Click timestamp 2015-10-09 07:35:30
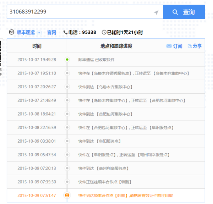 pyautogui.click(x=37, y=182)
